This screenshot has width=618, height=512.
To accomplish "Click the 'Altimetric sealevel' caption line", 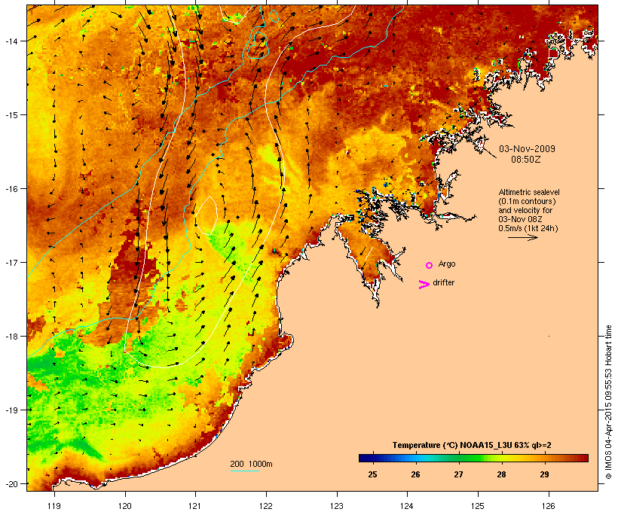I will 529,192.
